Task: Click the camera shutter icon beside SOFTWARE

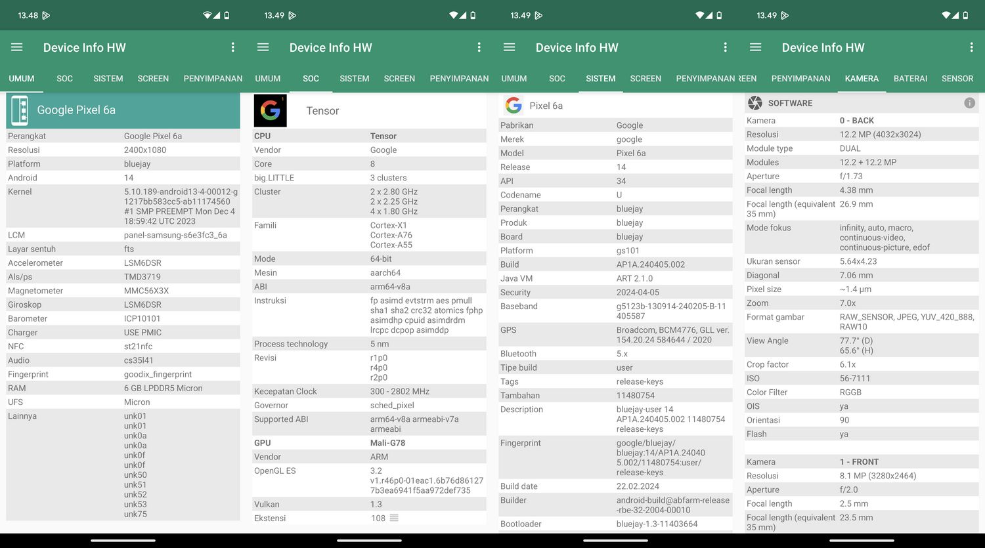Action: click(755, 103)
